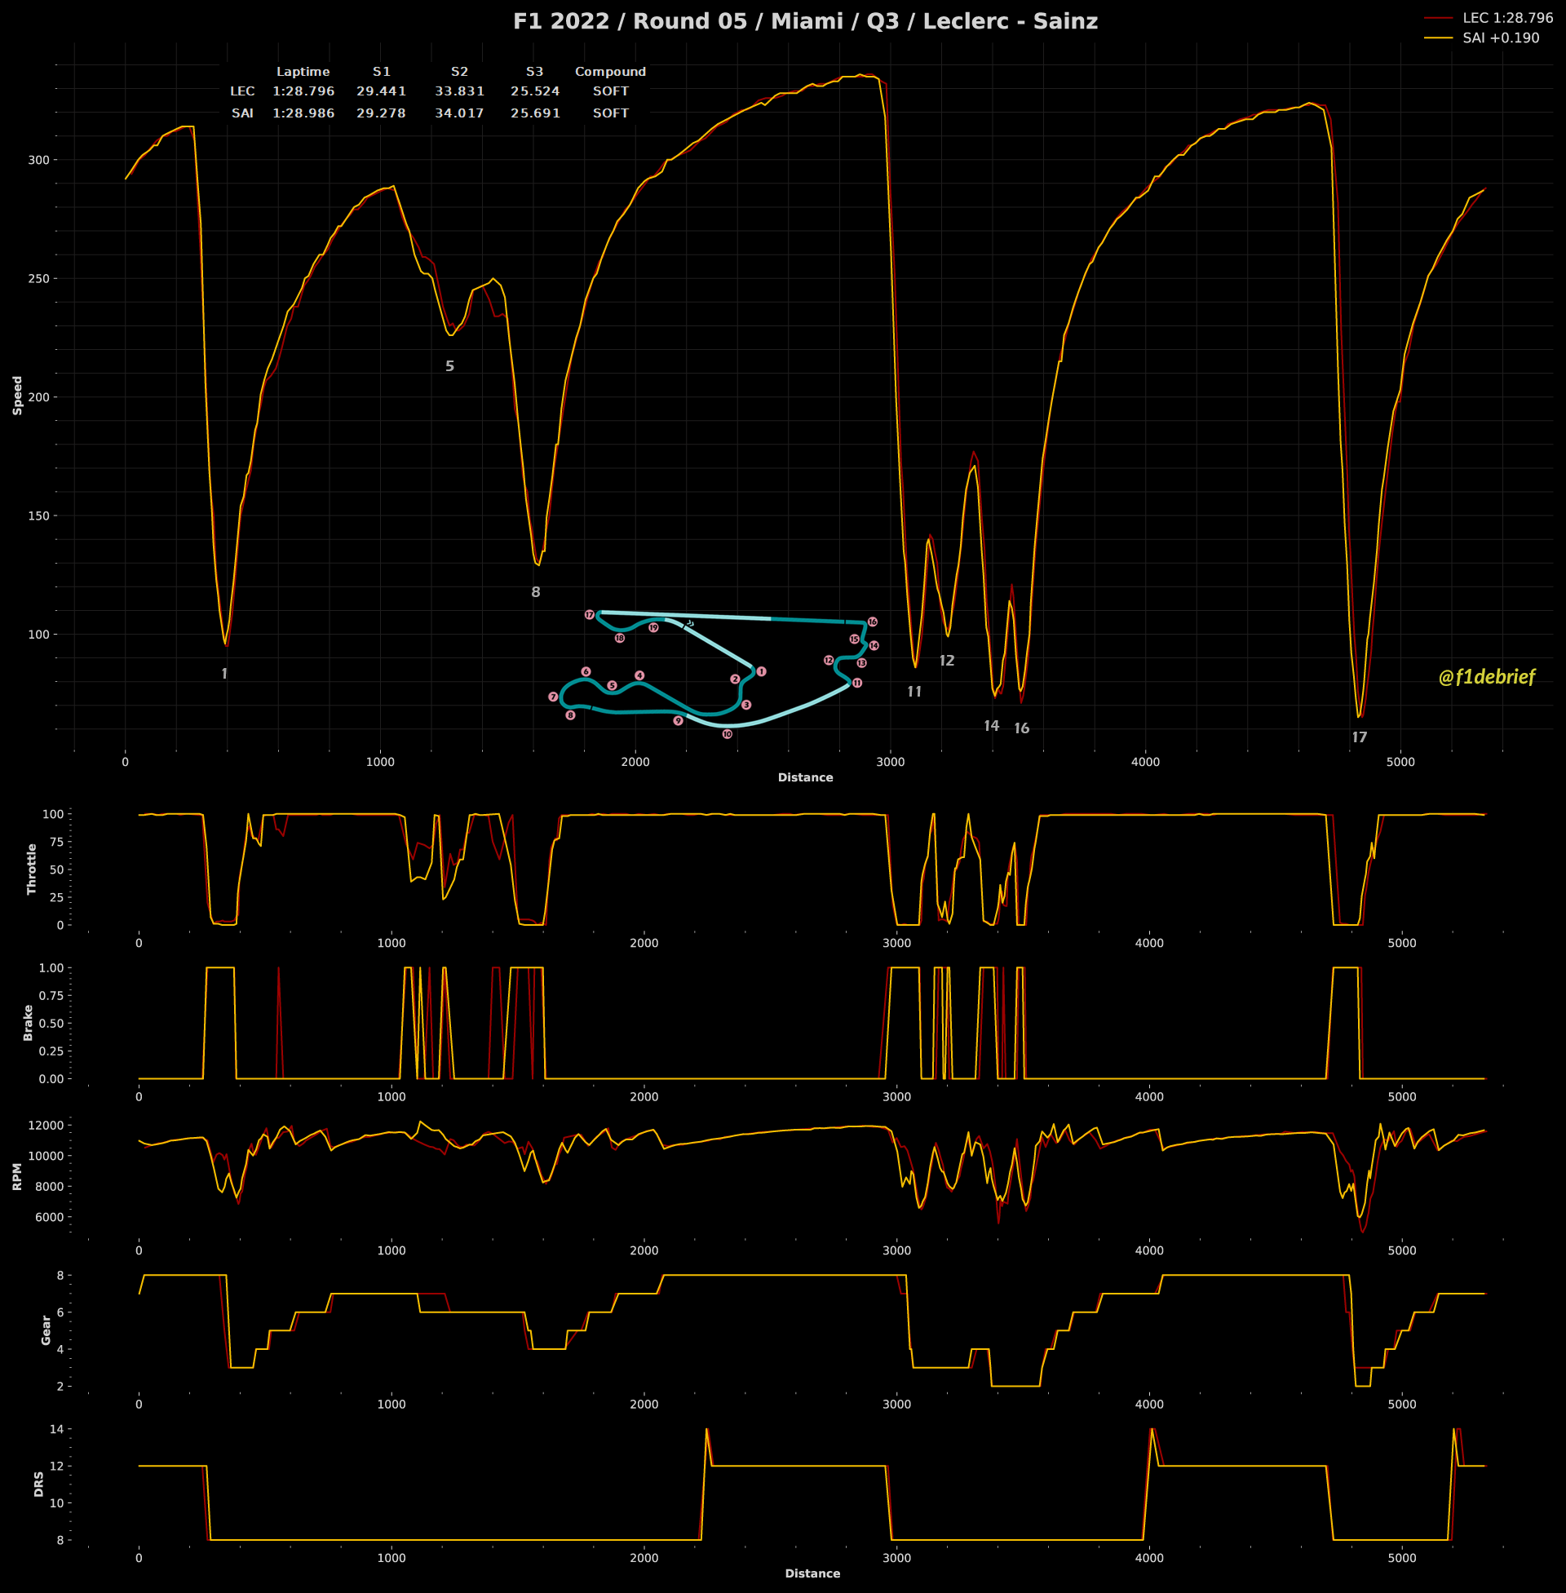Click turn 8 marker on track map
This screenshot has width=1566, height=1593.
tap(570, 715)
